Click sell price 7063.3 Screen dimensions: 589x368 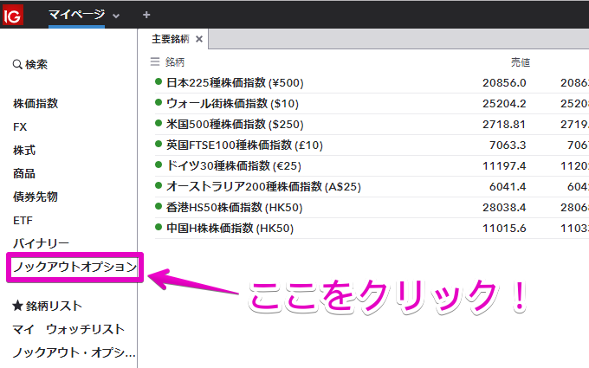click(508, 145)
